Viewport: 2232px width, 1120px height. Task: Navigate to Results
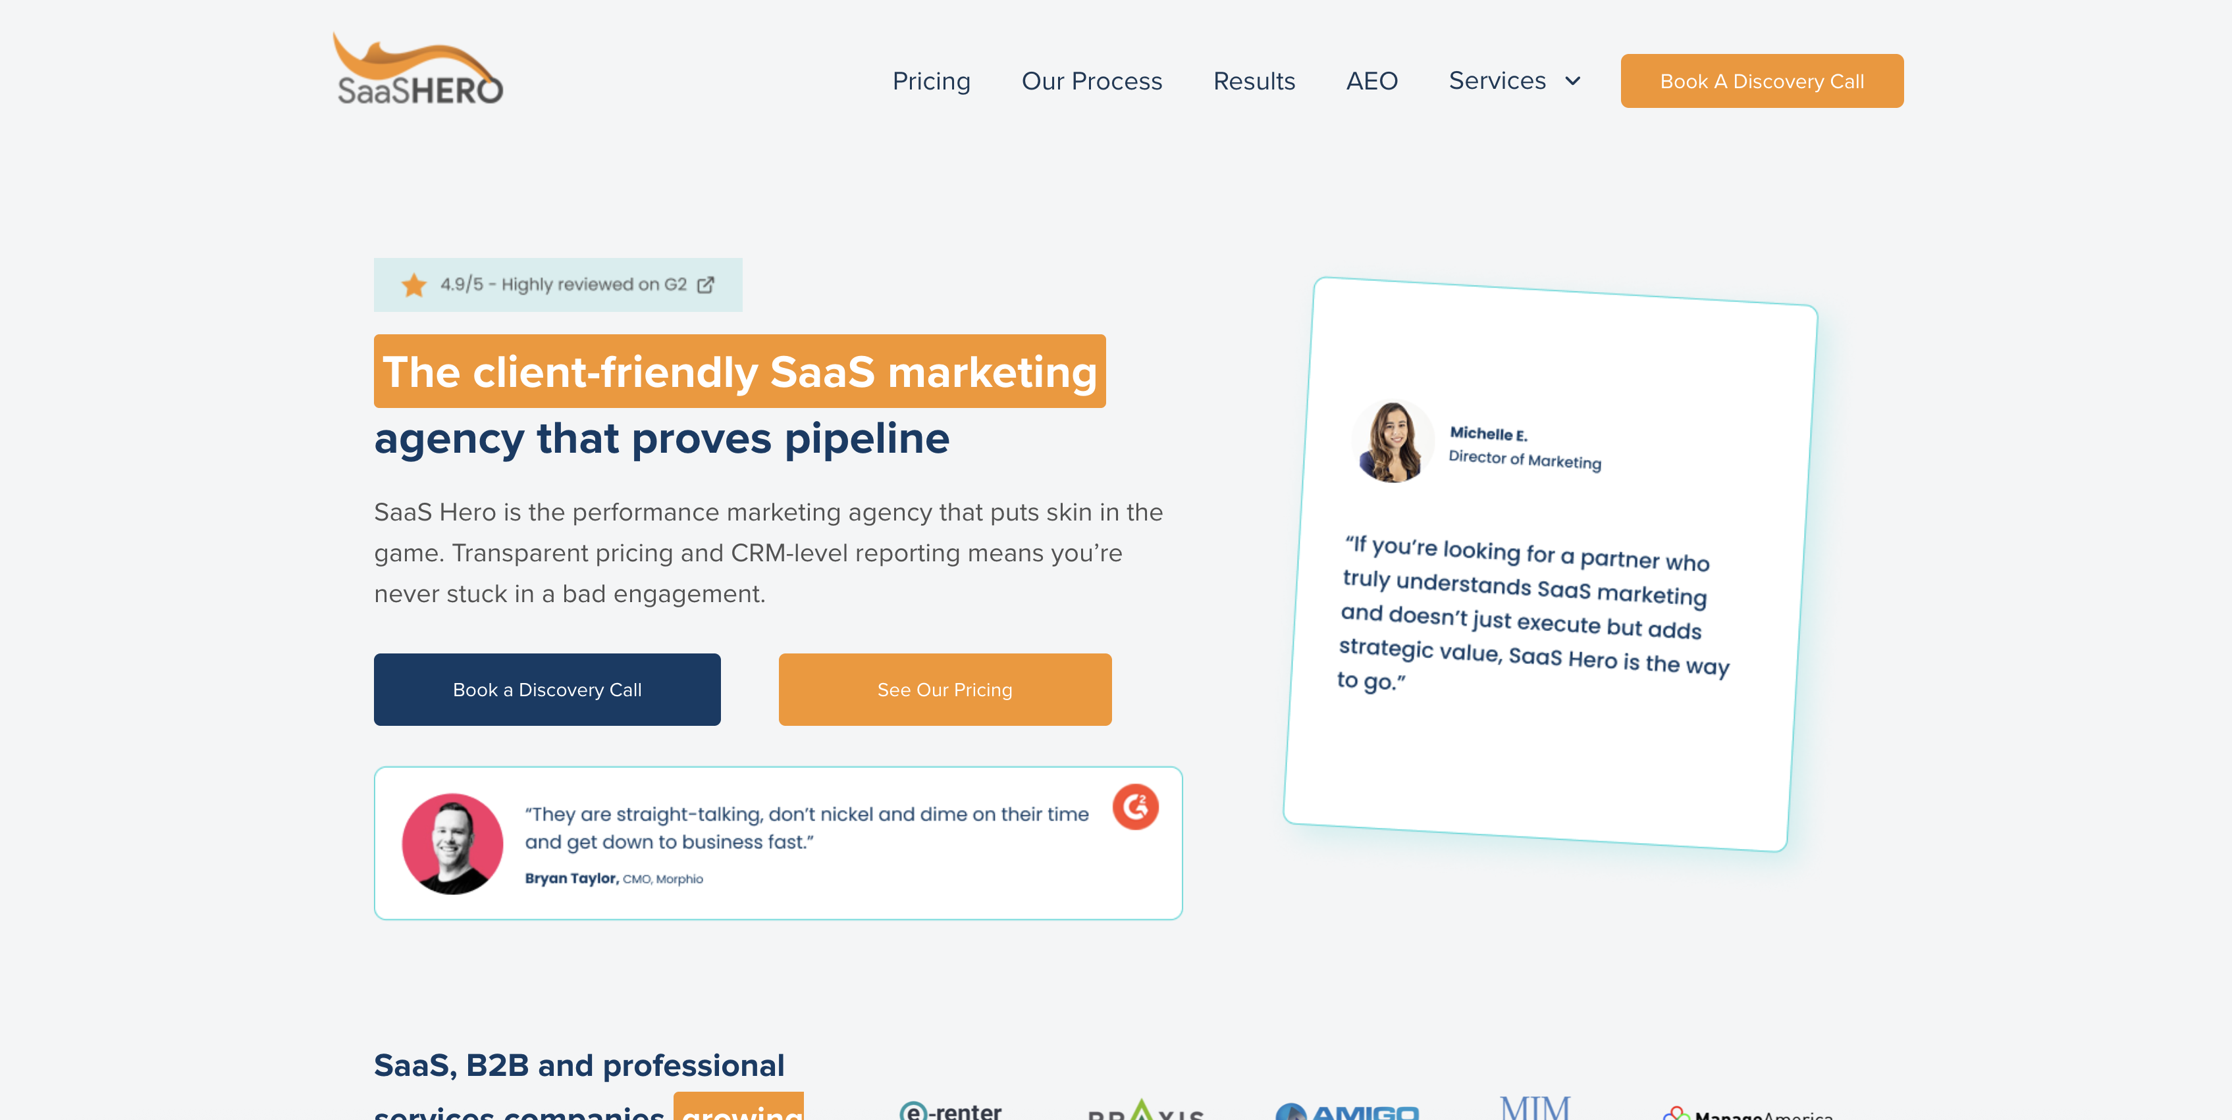click(x=1254, y=80)
